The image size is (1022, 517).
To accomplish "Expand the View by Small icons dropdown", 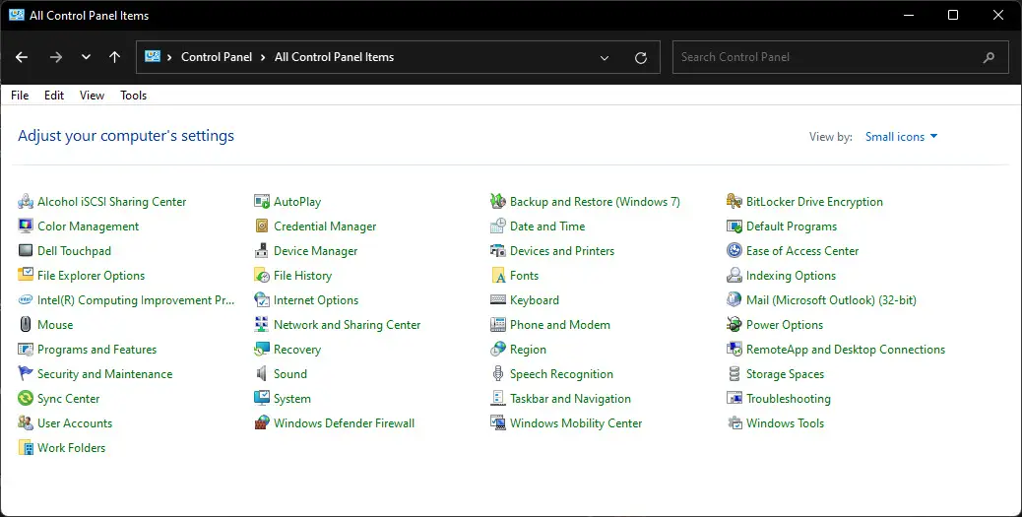I will click(x=902, y=136).
